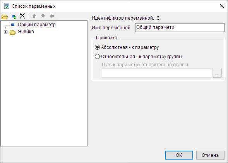Select the Общий параметр tree item

37,25
